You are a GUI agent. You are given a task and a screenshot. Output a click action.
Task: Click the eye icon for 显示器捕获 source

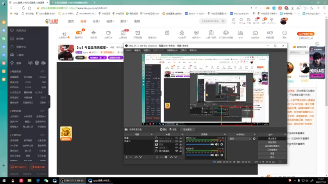click(177, 151)
